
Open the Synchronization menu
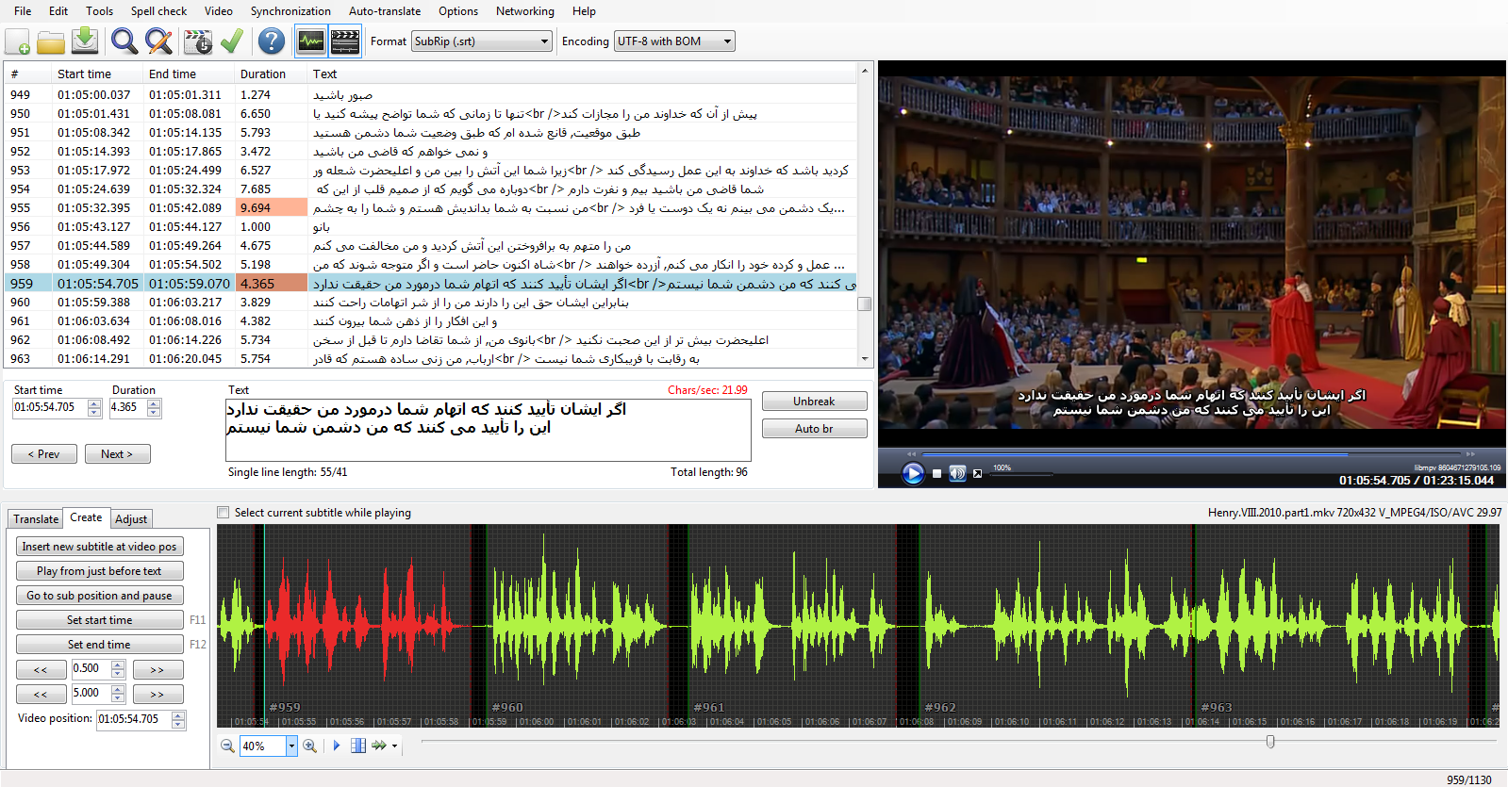point(290,11)
